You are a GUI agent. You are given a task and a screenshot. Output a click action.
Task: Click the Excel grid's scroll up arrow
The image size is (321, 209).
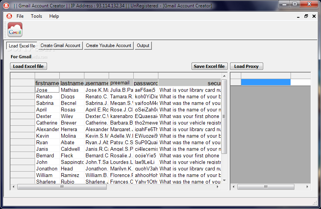pyautogui.click(x=224, y=76)
